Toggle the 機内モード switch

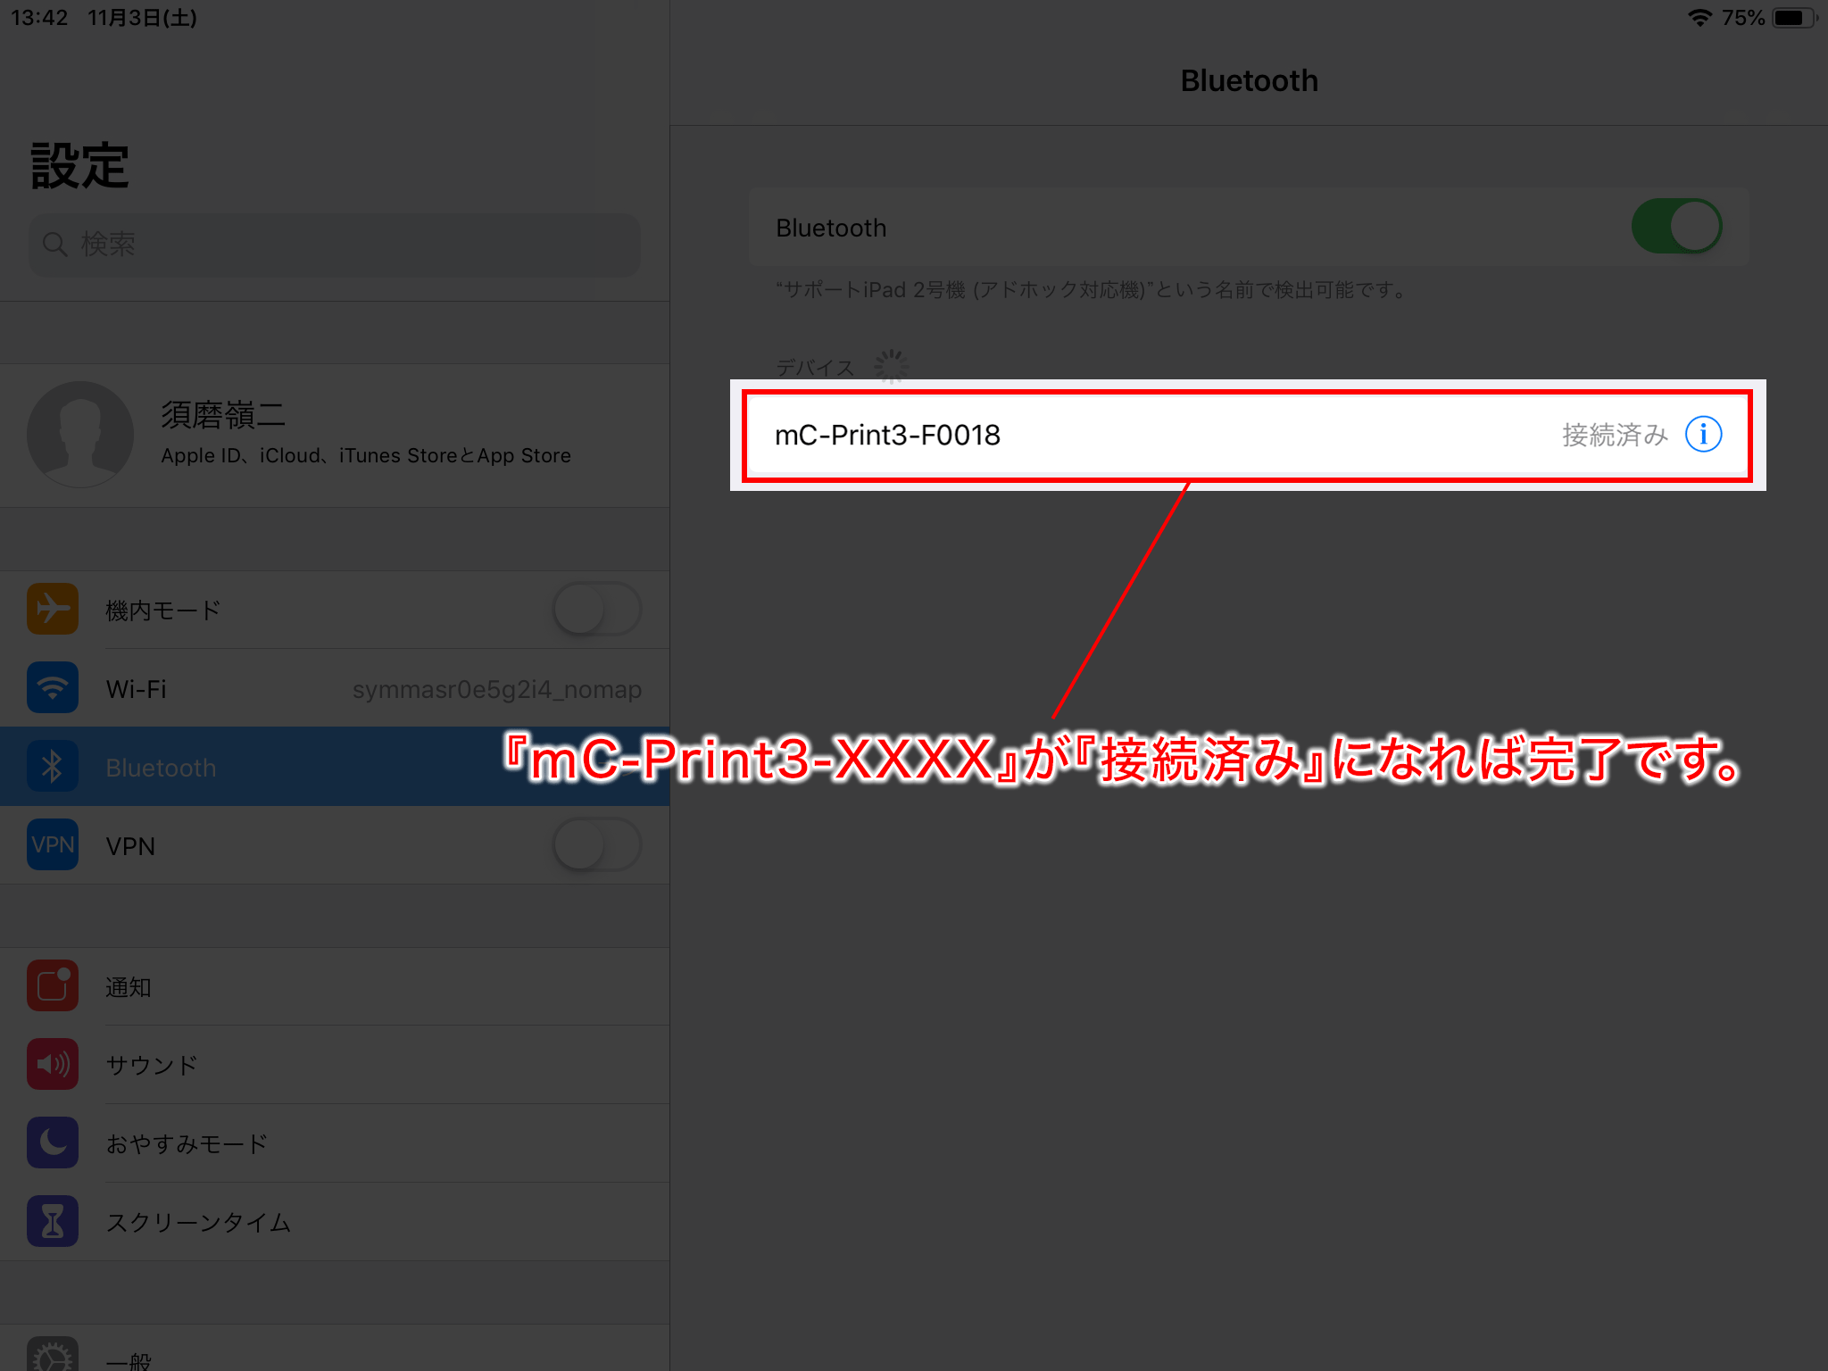(x=597, y=609)
